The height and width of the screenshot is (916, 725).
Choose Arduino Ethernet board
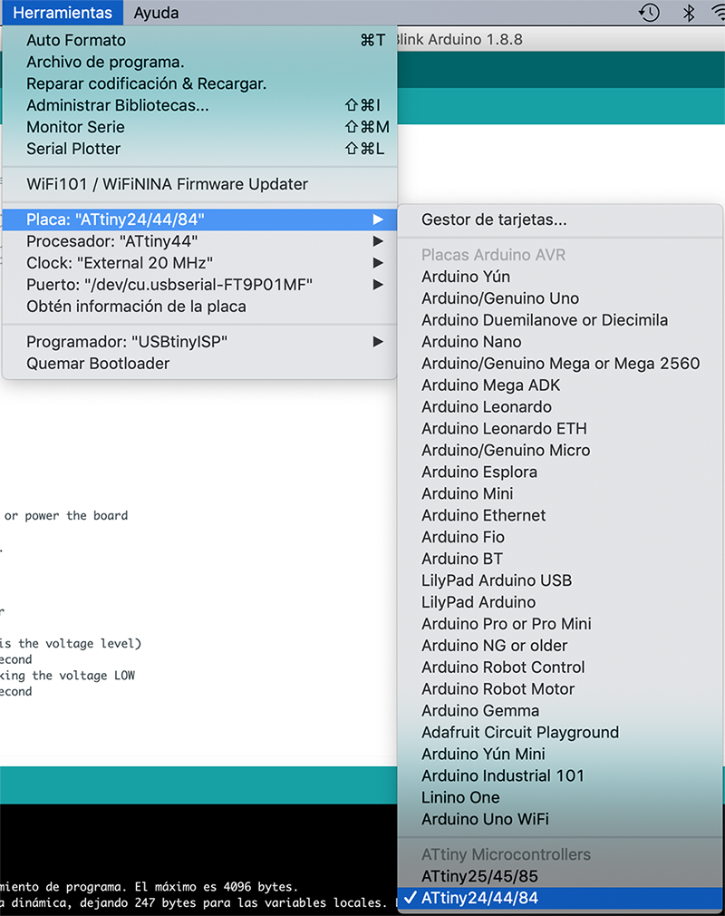click(560, 515)
